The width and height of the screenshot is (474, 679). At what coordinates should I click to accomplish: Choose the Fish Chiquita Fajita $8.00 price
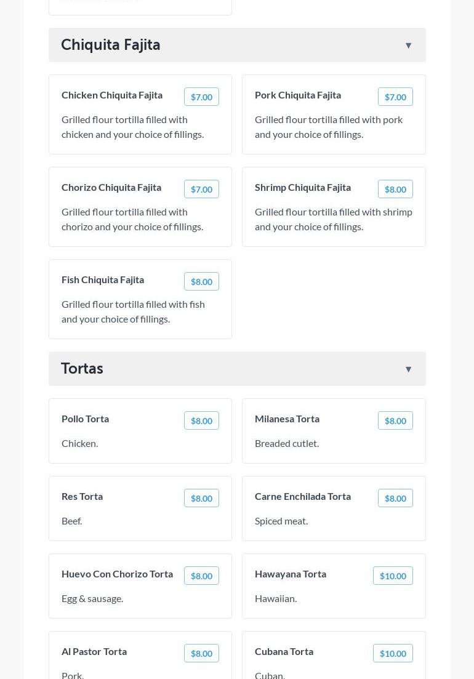(x=201, y=282)
